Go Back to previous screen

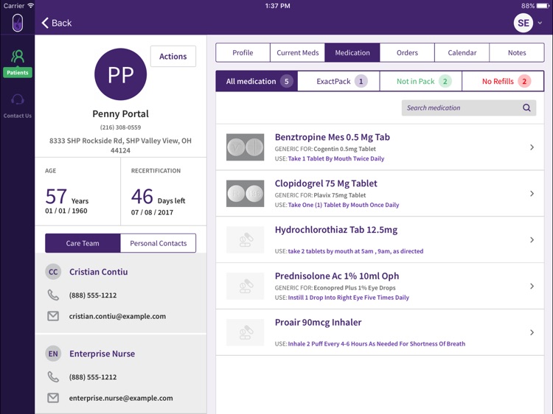[57, 23]
